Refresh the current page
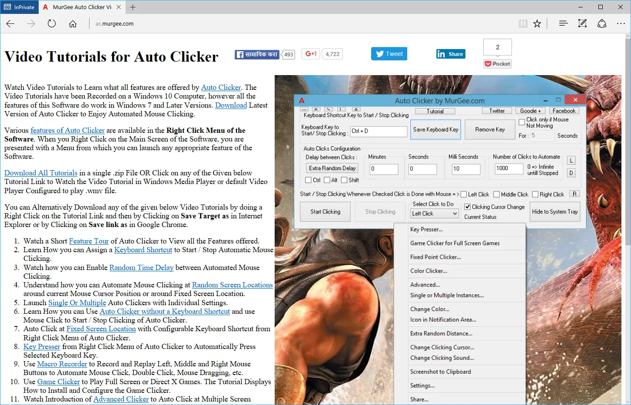Image resolution: width=631 pixels, height=405 pixels. pyautogui.click(x=52, y=24)
